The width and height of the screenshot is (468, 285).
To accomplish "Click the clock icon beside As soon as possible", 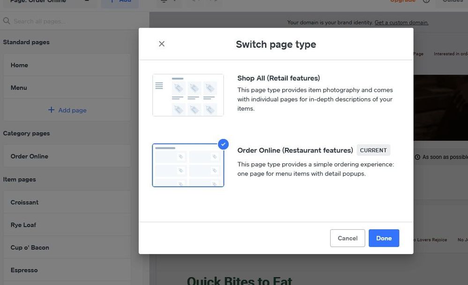I will [417, 157].
